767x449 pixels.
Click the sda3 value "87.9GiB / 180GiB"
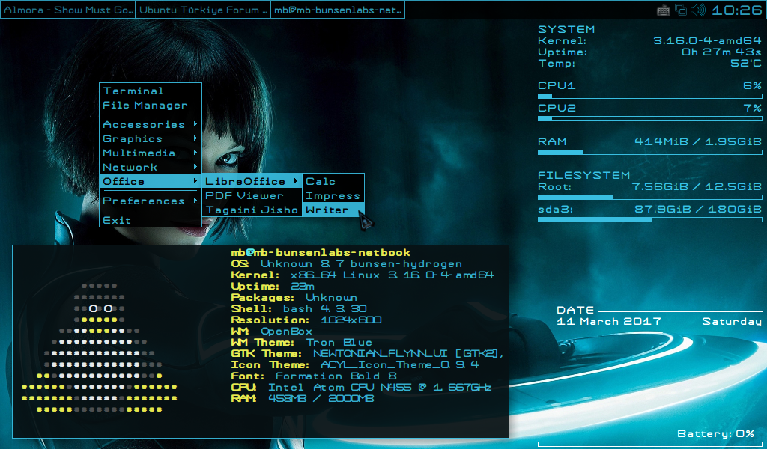[698, 209]
